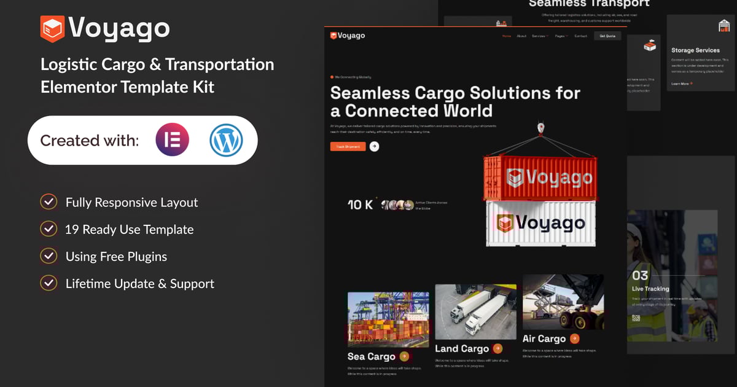The image size is (737, 387).
Task: Click the '10 K' clients counter
Action: [361, 205]
